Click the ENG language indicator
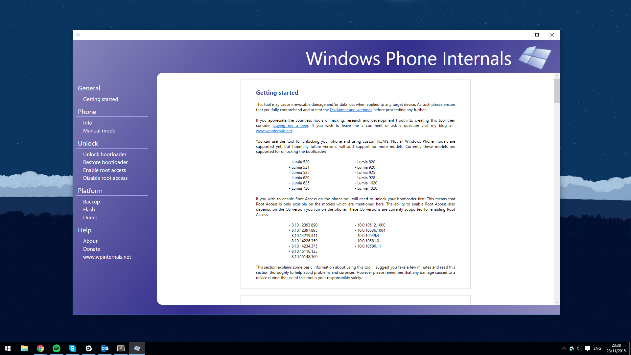The image size is (631, 355). tap(597, 348)
